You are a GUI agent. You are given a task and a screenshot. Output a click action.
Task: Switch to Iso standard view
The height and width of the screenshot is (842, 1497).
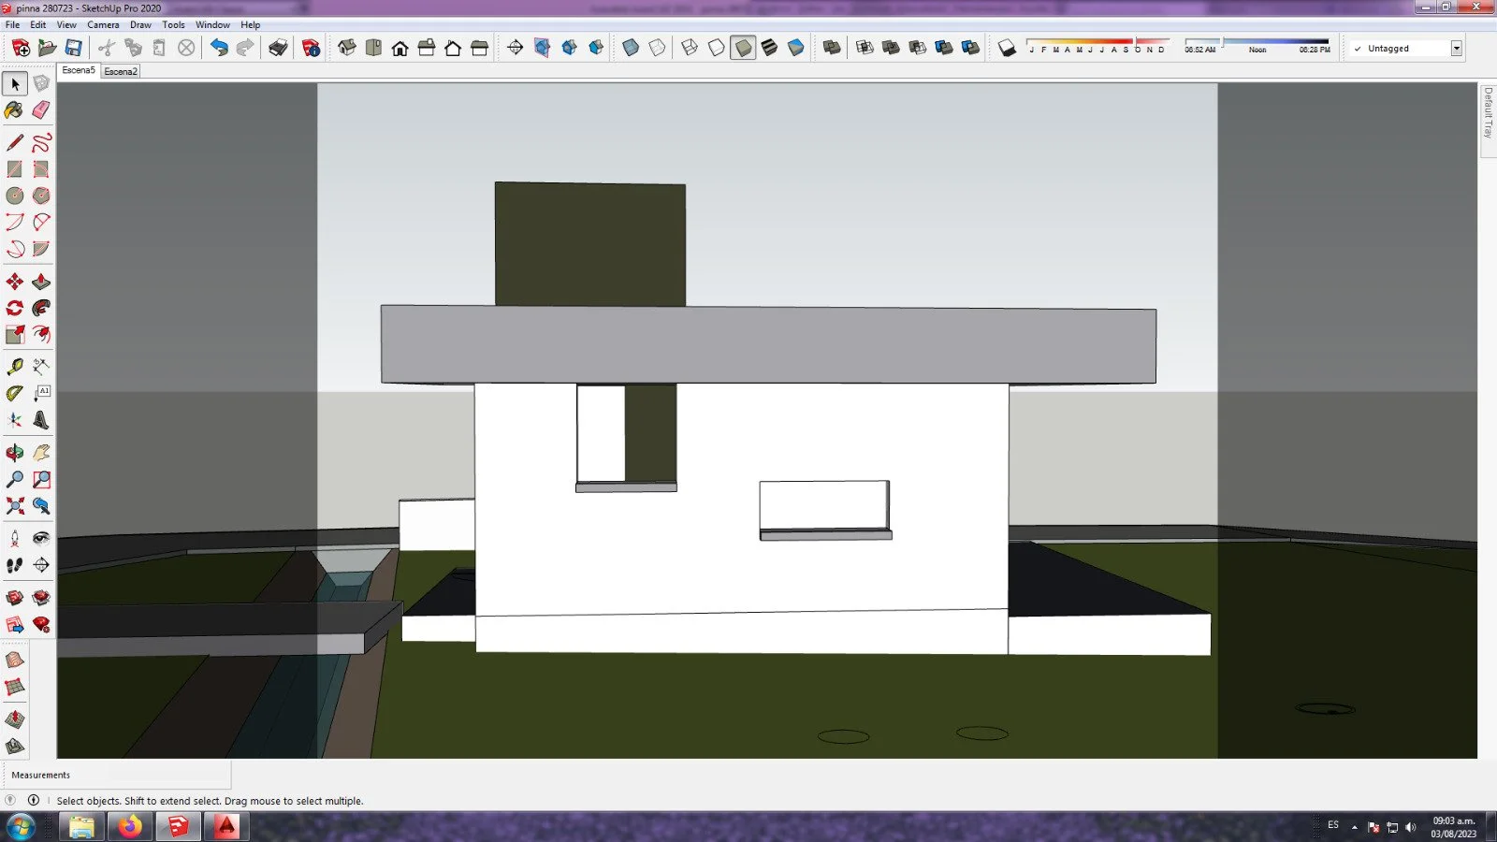click(x=347, y=48)
